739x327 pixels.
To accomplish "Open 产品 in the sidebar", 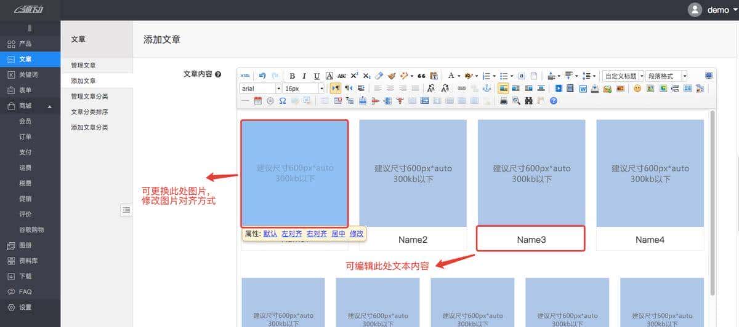I will pyautogui.click(x=30, y=44).
